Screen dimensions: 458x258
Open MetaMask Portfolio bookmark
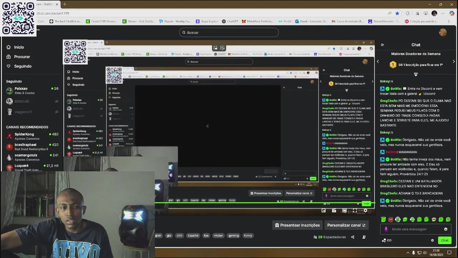pos(258,21)
